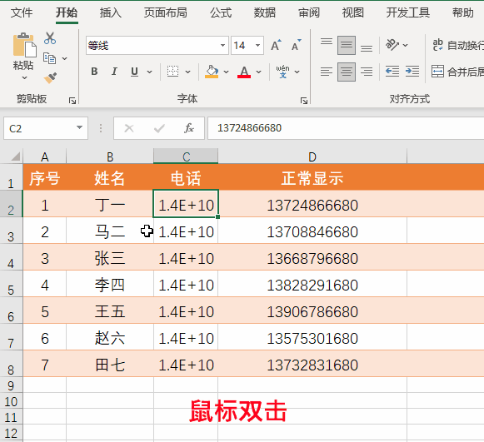Screen dimensions: 484x442
Task: Open underline style dropdown arrow
Action: pyautogui.click(x=150, y=72)
